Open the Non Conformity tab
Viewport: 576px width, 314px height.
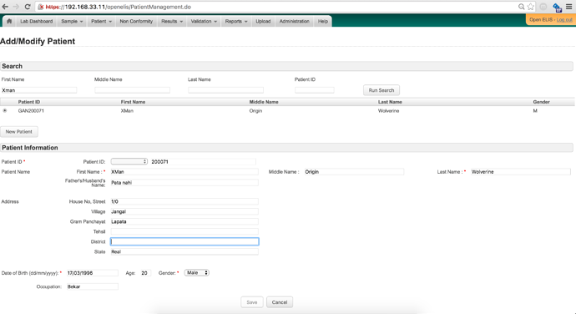tap(136, 22)
